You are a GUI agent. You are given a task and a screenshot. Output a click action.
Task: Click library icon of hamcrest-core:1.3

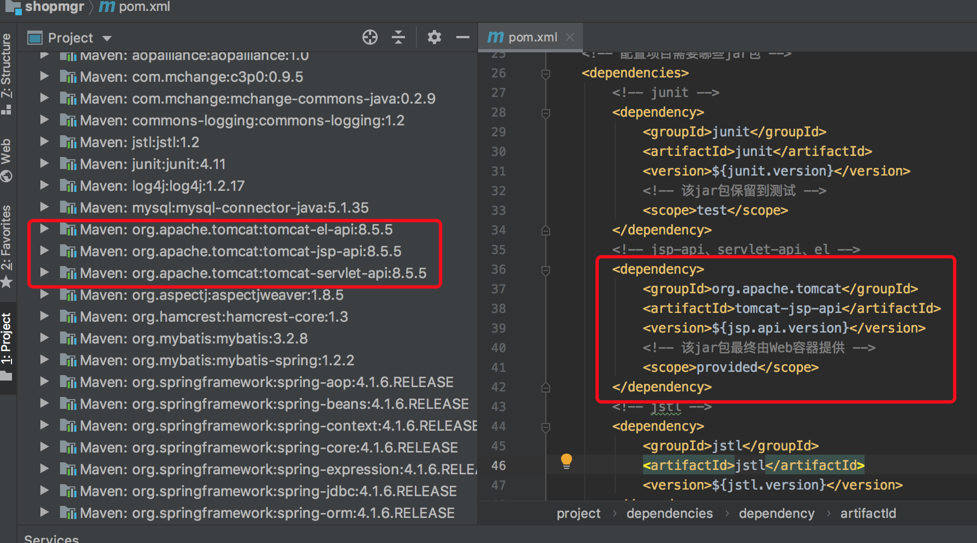pyautogui.click(x=68, y=317)
